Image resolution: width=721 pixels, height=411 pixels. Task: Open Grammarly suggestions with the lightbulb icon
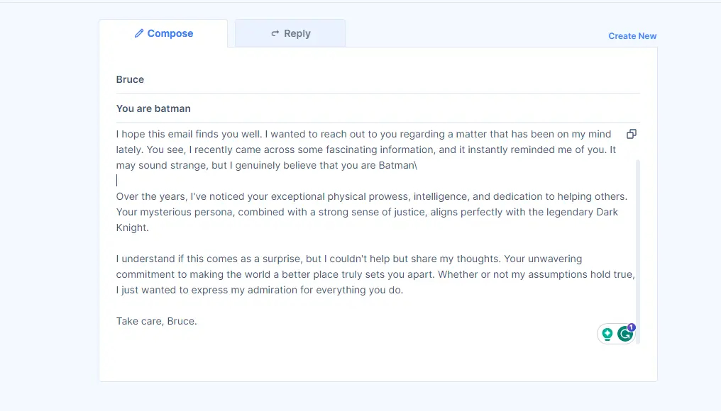(607, 333)
